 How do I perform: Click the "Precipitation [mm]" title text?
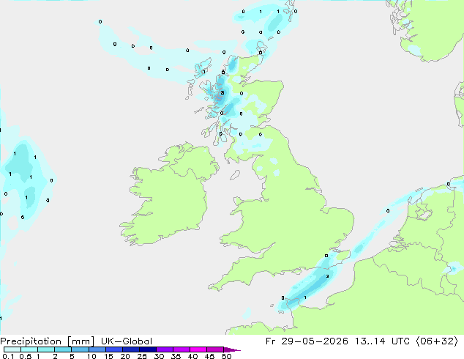[x=47, y=341]
